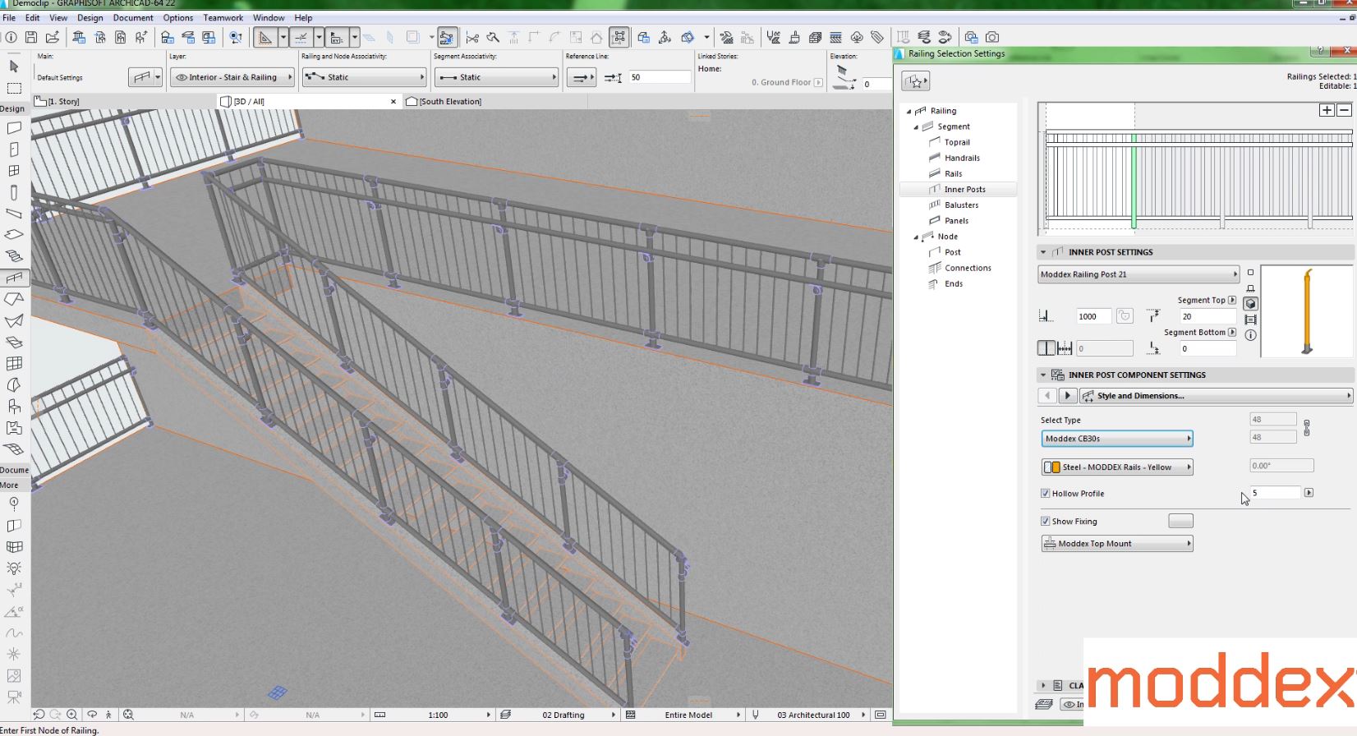Select the Beam tool

[14, 214]
